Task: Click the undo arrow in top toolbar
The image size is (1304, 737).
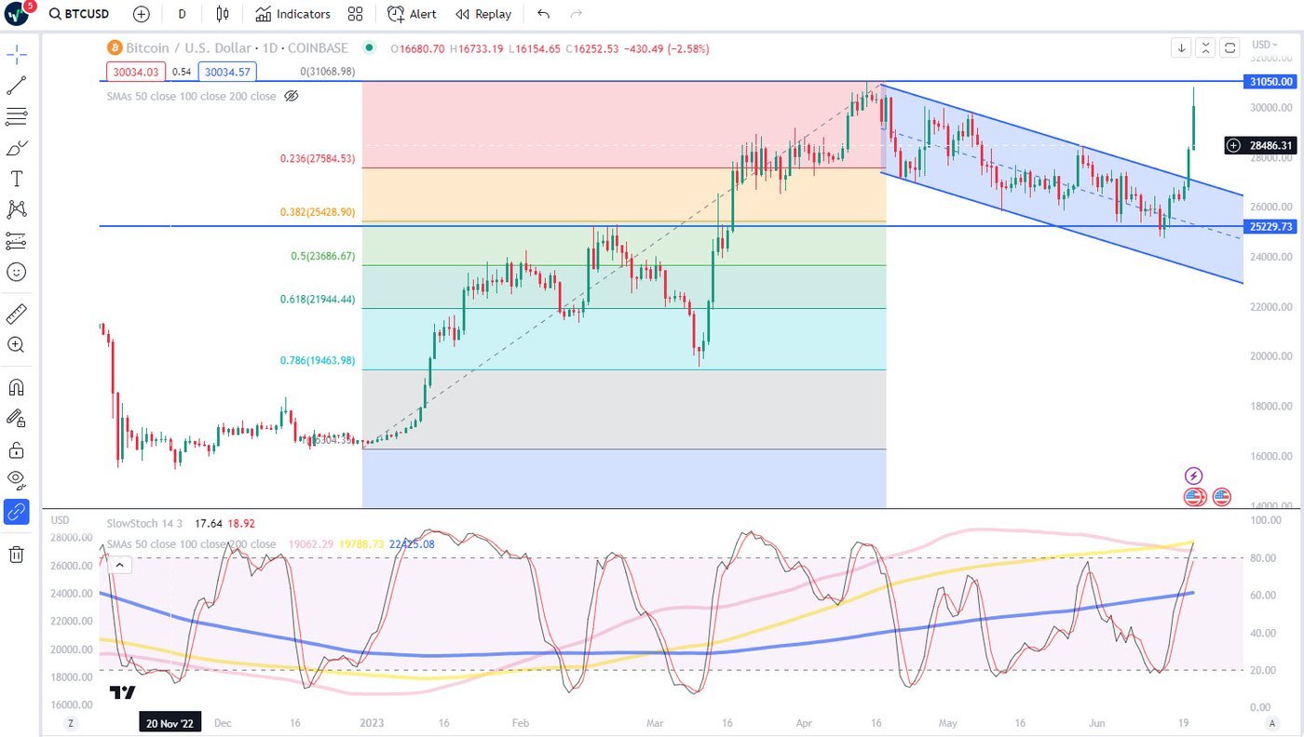Action: [544, 14]
